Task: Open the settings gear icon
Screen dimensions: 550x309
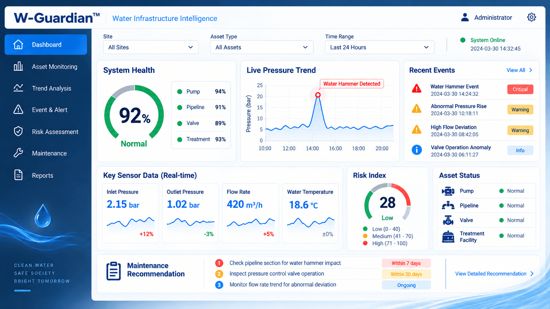Action: point(531,17)
